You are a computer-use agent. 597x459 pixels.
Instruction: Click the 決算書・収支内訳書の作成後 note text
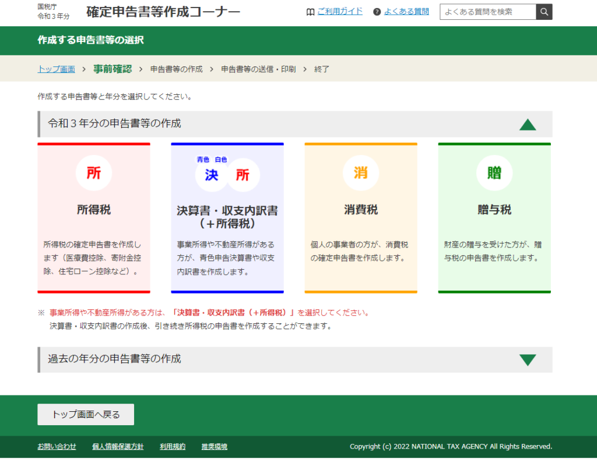pyautogui.click(x=192, y=326)
